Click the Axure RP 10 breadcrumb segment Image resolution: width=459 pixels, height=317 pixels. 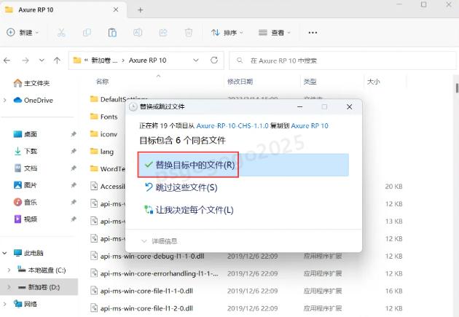click(x=147, y=60)
